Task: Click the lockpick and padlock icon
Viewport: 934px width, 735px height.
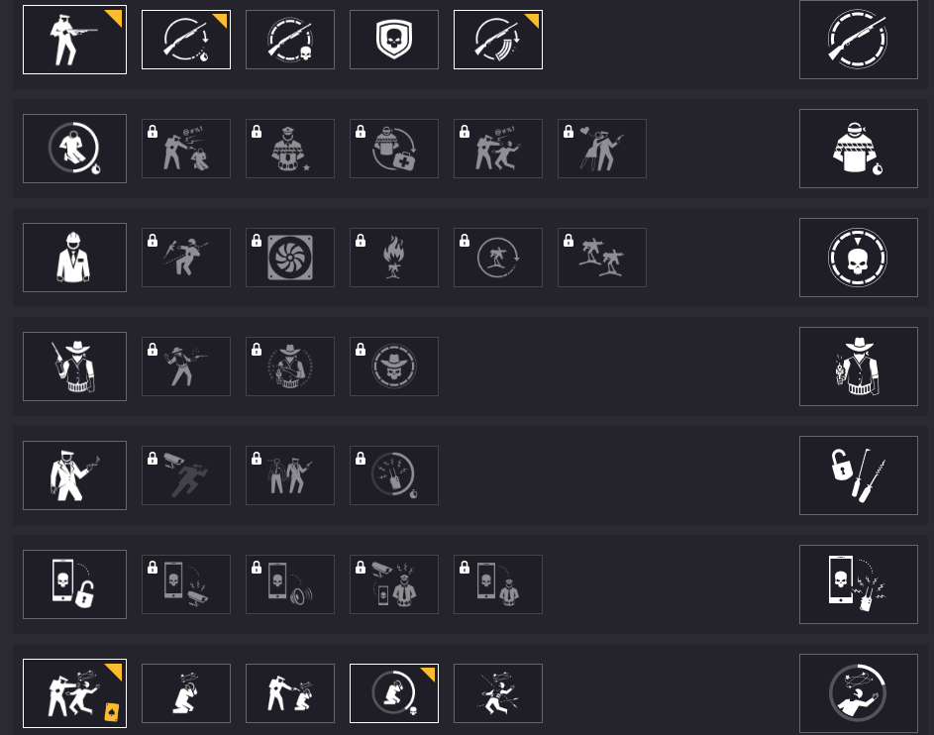Action: coord(859,475)
